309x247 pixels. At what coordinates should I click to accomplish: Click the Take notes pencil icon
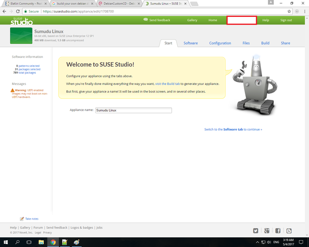(22, 219)
